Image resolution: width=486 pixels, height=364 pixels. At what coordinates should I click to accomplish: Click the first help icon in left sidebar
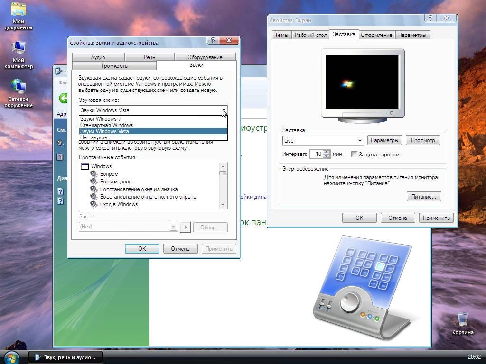tap(60, 191)
